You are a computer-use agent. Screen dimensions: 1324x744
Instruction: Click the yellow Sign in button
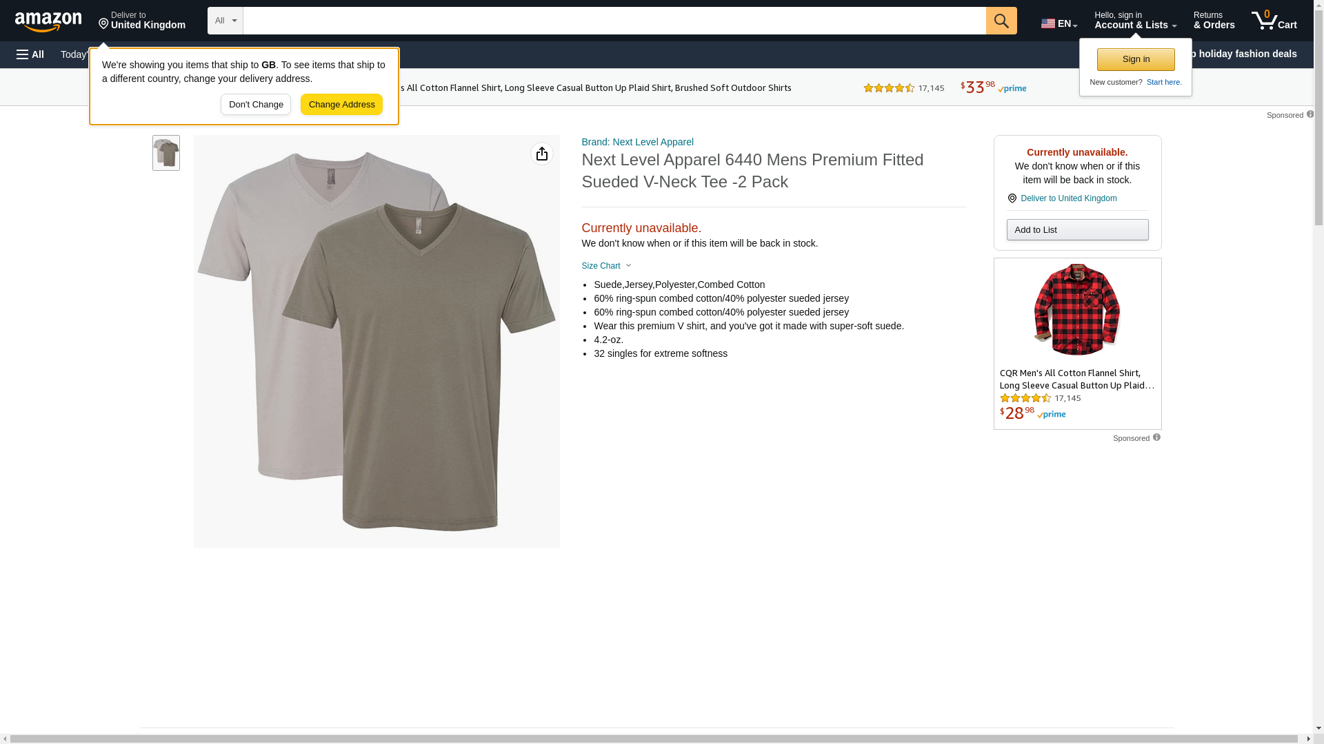[1136, 59]
